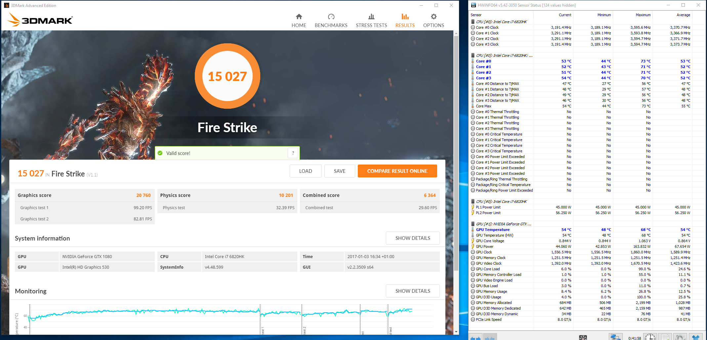Image resolution: width=707 pixels, height=340 pixels.
Task: Click COMPARE RESULT ONLINE
Action: (397, 171)
